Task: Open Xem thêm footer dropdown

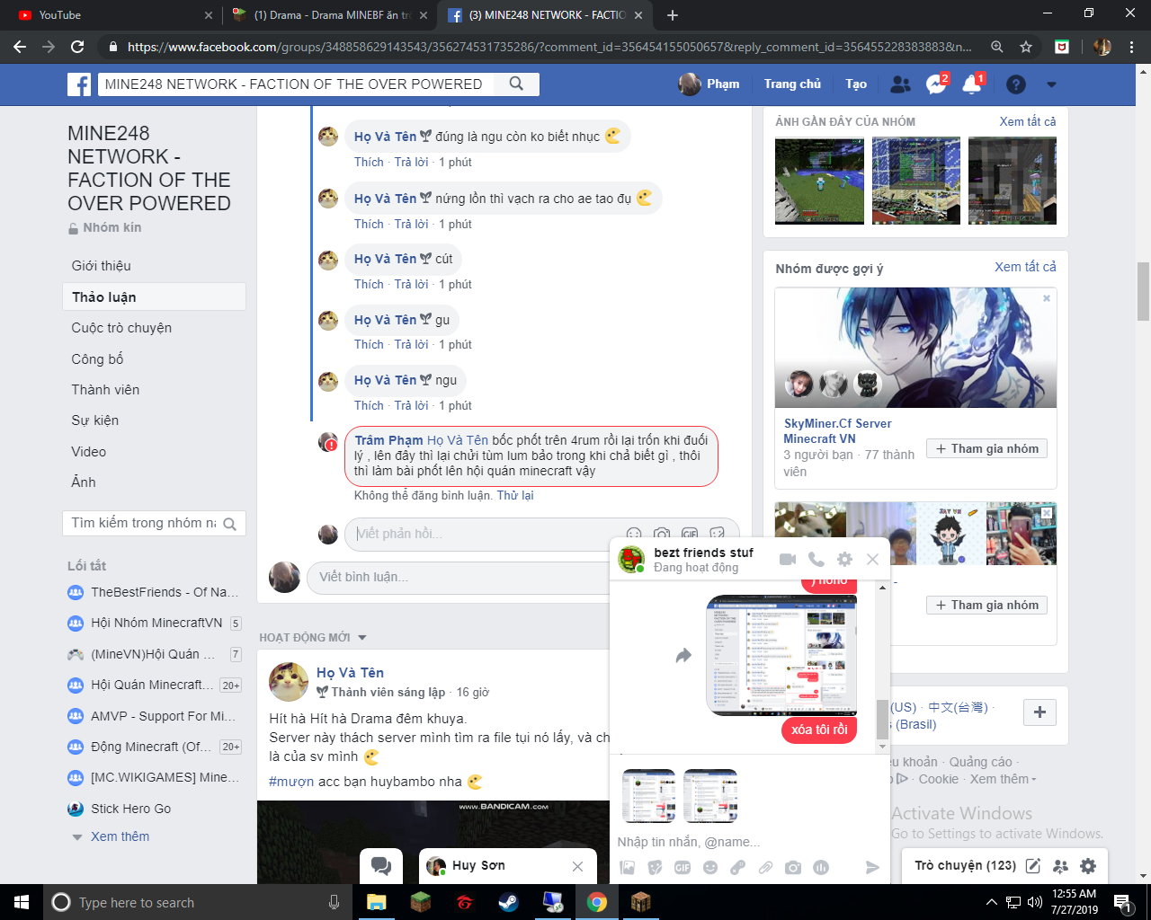Action: (1003, 779)
